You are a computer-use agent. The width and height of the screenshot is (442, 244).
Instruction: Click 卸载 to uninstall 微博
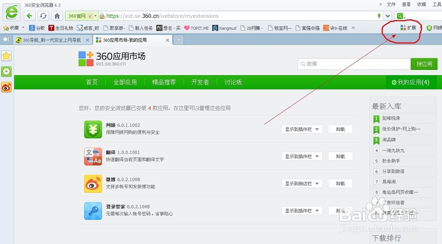coord(340,183)
